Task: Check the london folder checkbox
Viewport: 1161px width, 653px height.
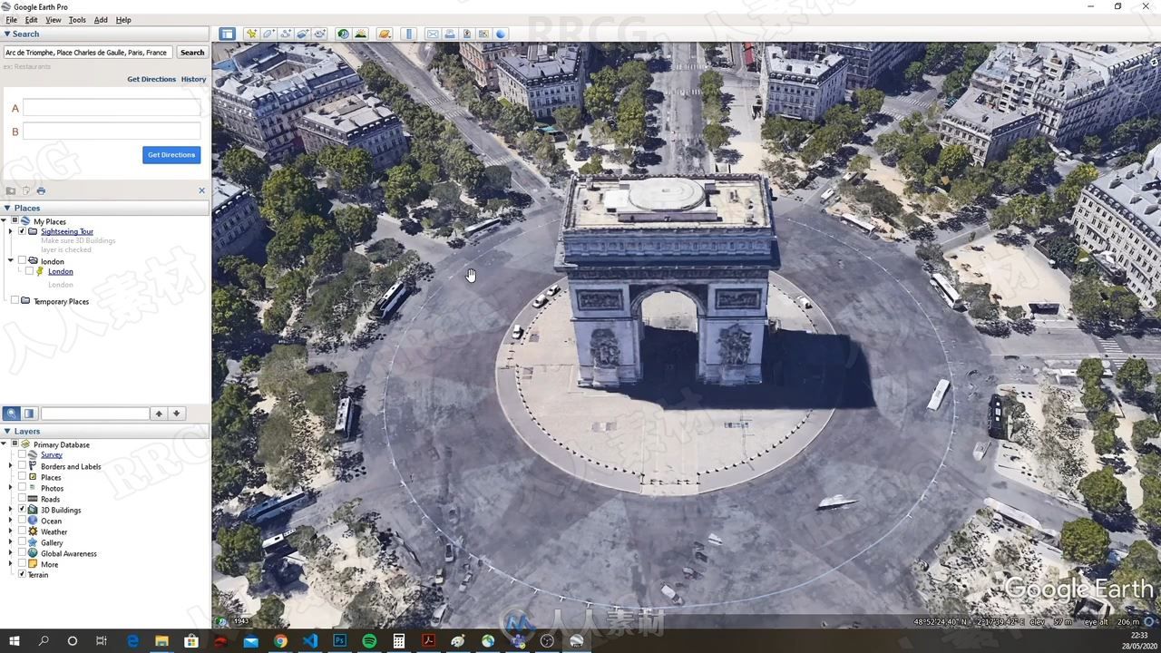Action: pos(22,261)
